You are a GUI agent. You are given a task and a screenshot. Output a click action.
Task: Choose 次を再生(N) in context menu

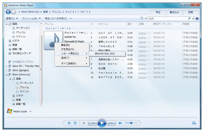click(68, 49)
